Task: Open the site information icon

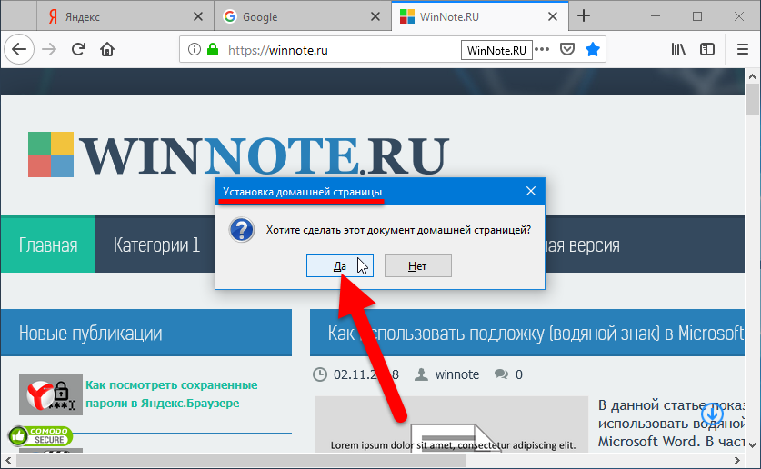Action: coord(193,50)
